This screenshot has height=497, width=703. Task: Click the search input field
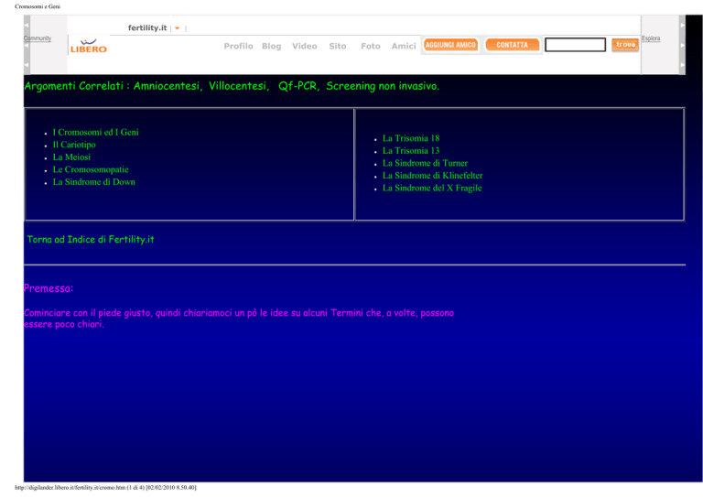[x=575, y=45]
